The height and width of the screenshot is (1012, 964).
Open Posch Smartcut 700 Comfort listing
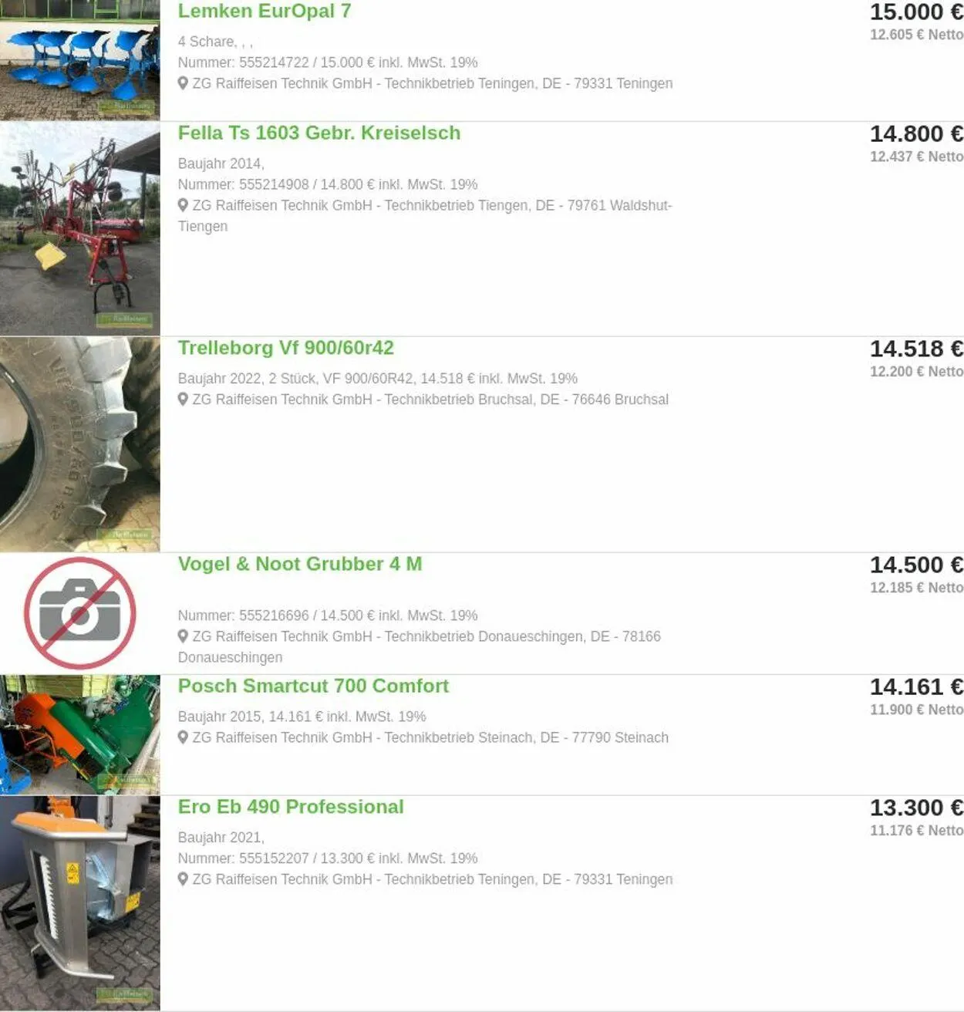313,686
